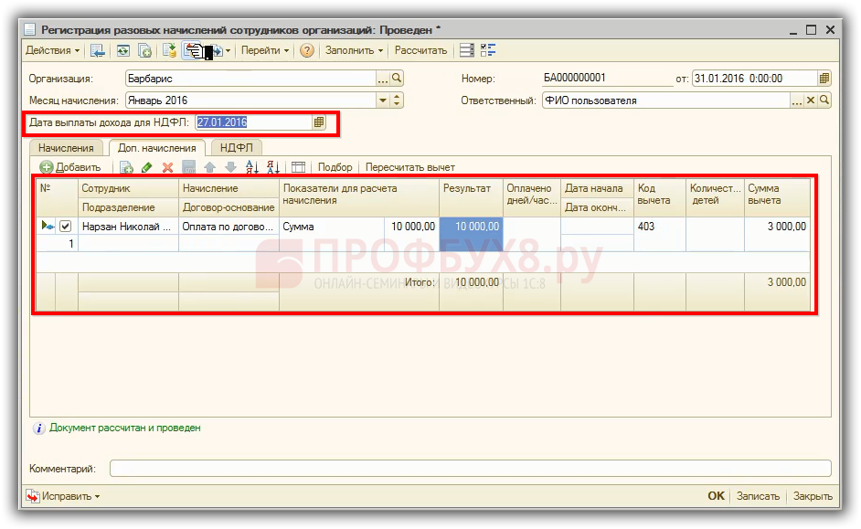Image resolution: width=861 pixels, height=529 pixels.
Task: Click magnifier icon beside Организация field
Action: click(x=398, y=78)
